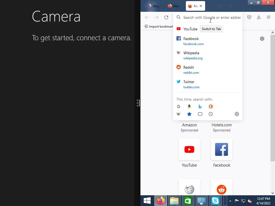
Task: Open search settings gear in dropdown
Action: click(237, 114)
